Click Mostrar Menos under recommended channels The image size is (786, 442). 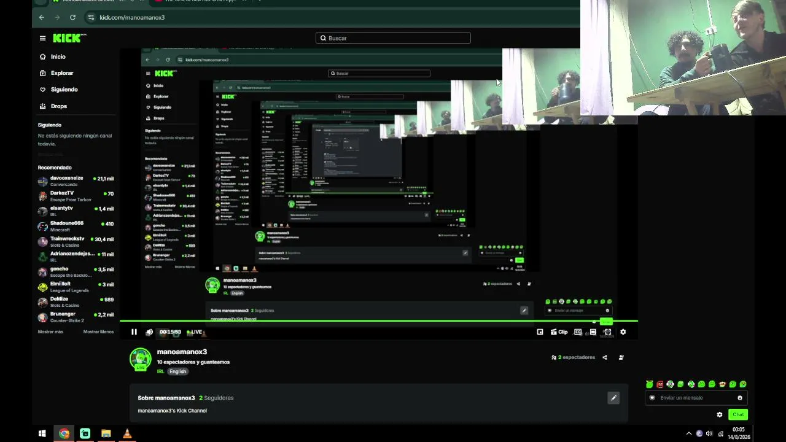point(98,331)
